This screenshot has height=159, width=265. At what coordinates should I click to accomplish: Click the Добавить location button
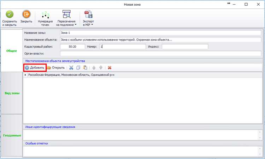point(35,67)
